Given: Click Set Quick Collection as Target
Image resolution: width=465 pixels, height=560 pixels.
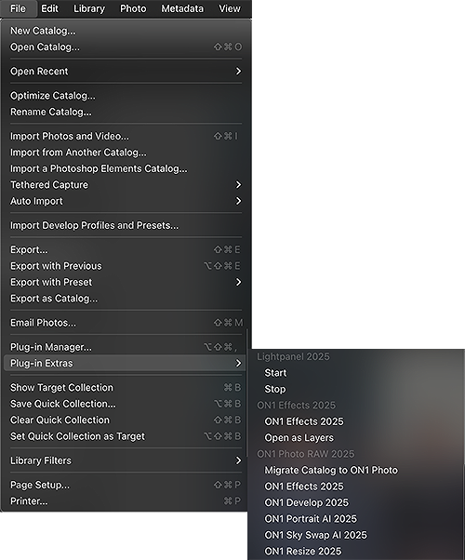Looking at the screenshot, I should (126, 436).
